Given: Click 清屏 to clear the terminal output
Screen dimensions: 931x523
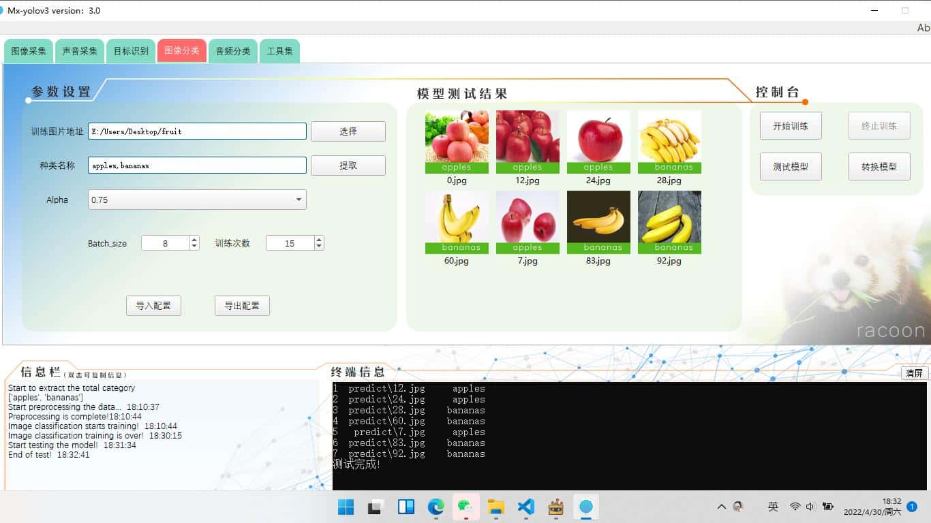Looking at the screenshot, I should coord(914,373).
